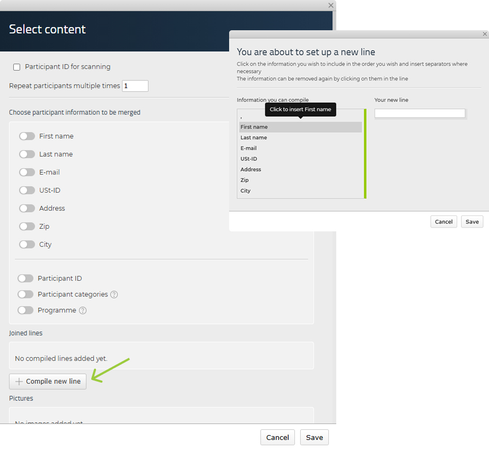
Task: Enable the Last name toggle
Action: [27, 154]
